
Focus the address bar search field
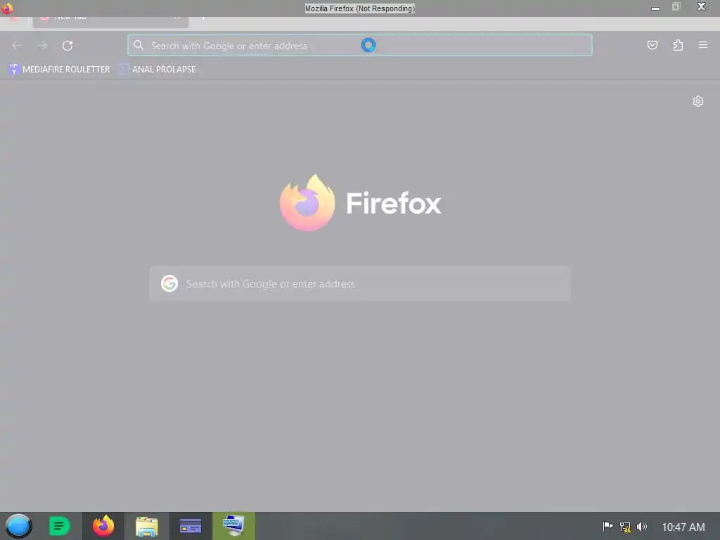(x=360, y=46)
